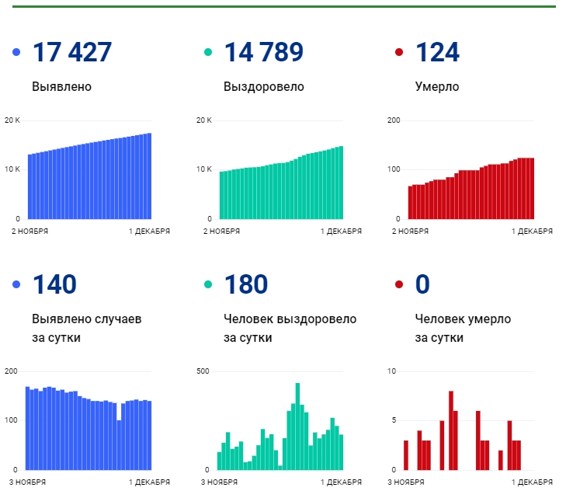The width and height of the screenshot is (566, 498).
Task: Open the blue cumulative detected cases chart
Action: pyautogui.click(x=89, y=176)
